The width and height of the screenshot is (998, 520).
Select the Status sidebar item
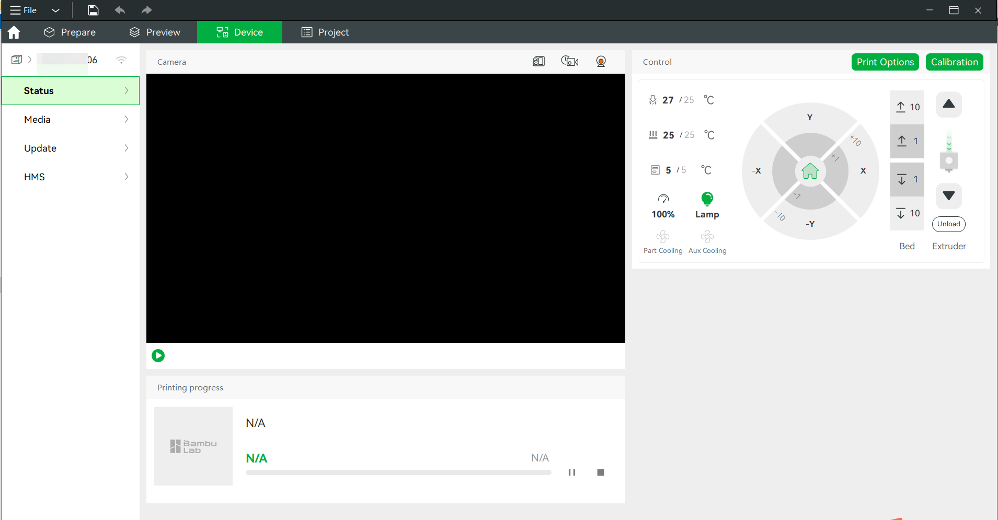(71, 91)
